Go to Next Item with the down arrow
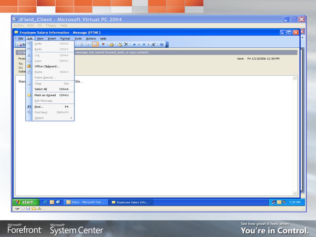Image resolution: width=316 pixels, height=237 pixels. 144,44
